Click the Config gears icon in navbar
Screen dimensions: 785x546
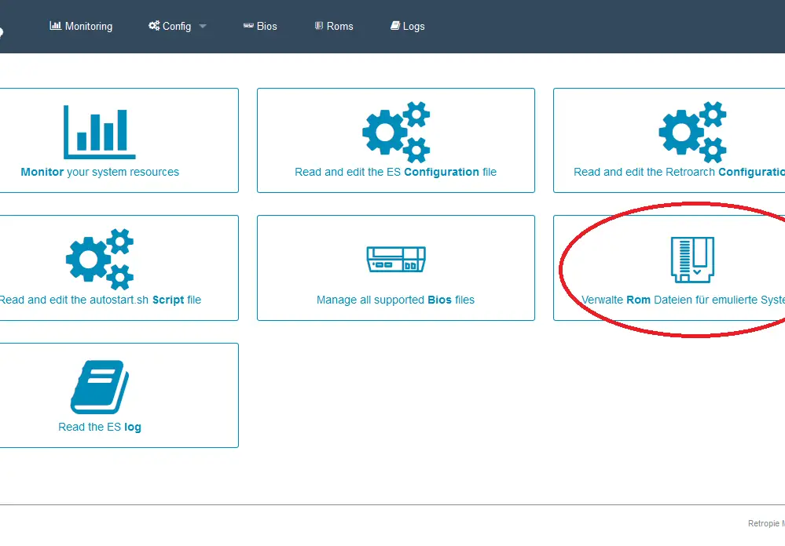(x=154, y=26)
